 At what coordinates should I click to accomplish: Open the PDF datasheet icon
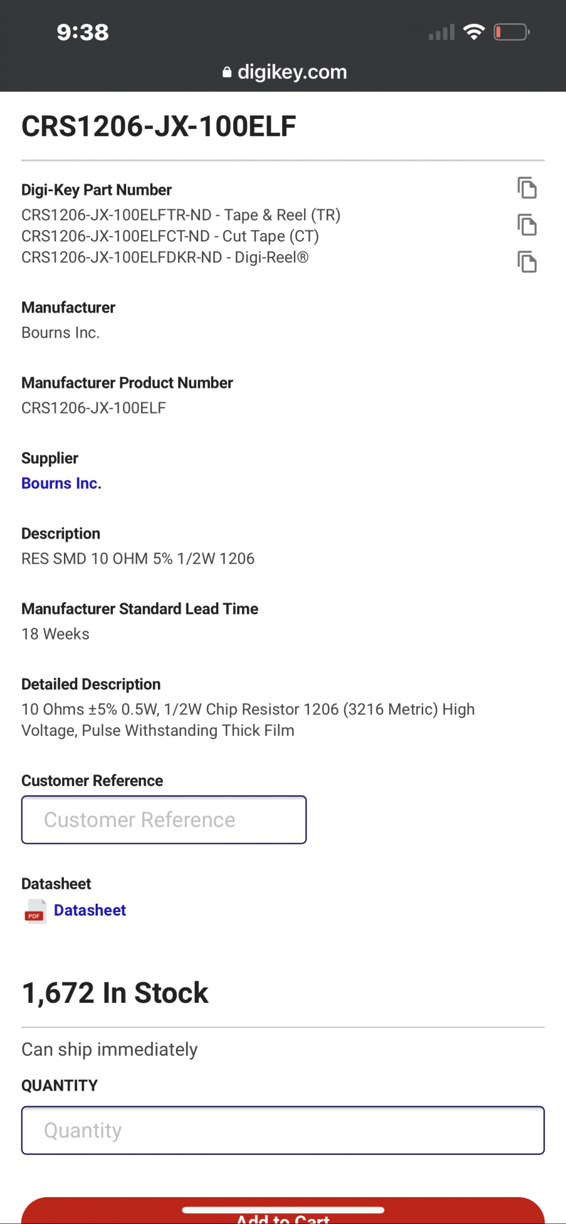pos(35,911)
